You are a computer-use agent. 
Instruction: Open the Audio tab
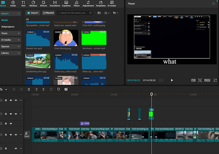[13, 4]
